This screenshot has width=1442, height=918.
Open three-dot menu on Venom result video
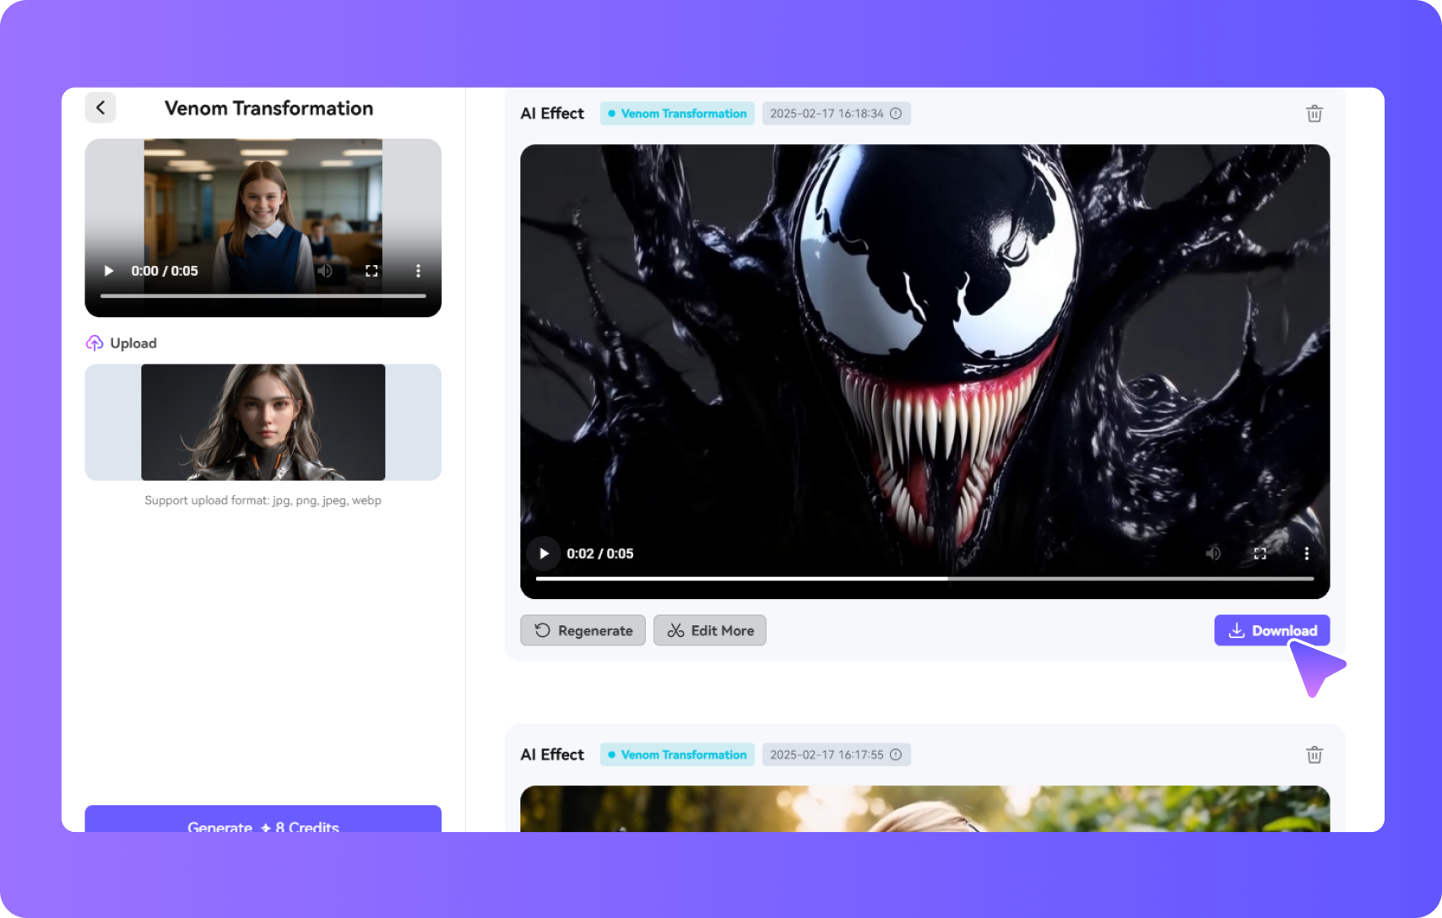(x=1307, y=553)
